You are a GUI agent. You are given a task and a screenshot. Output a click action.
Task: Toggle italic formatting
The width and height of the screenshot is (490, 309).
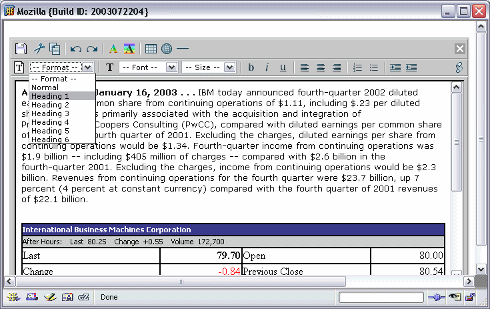point(267,67)
